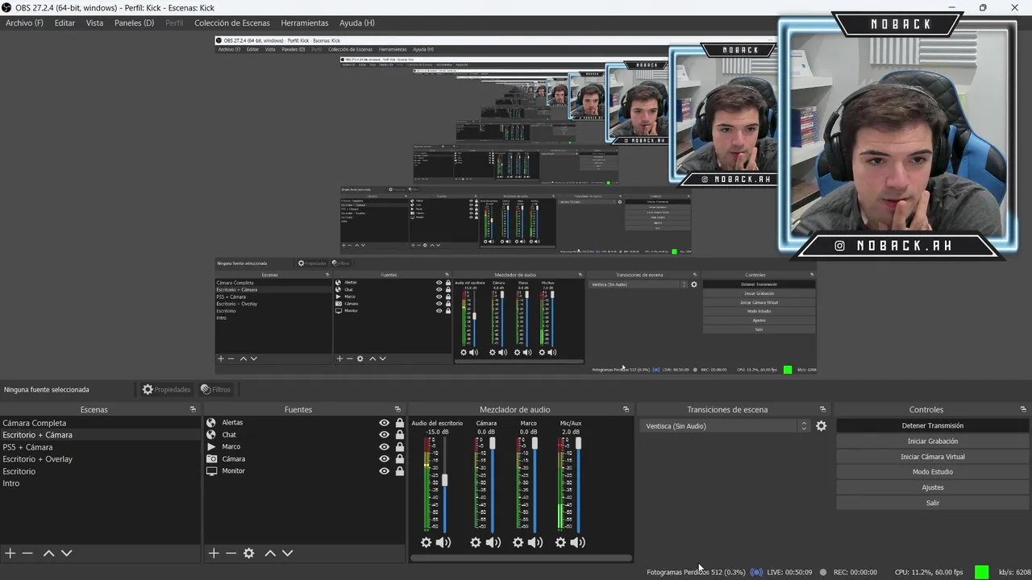Move source down in Fuentes list
The height and width of the screenshot is (580, 1032).
(x=288, y=553)
